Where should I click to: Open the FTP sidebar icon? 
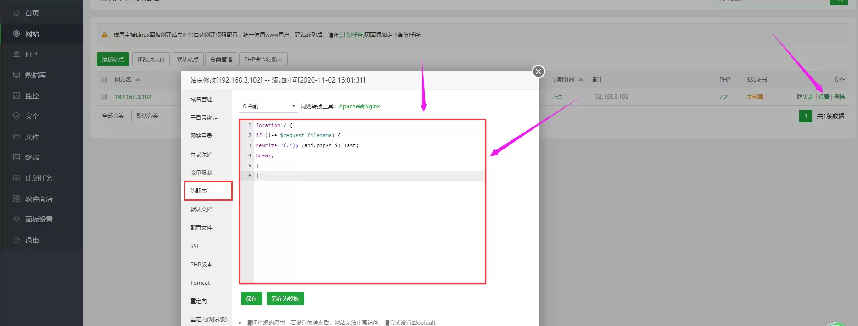17,54
